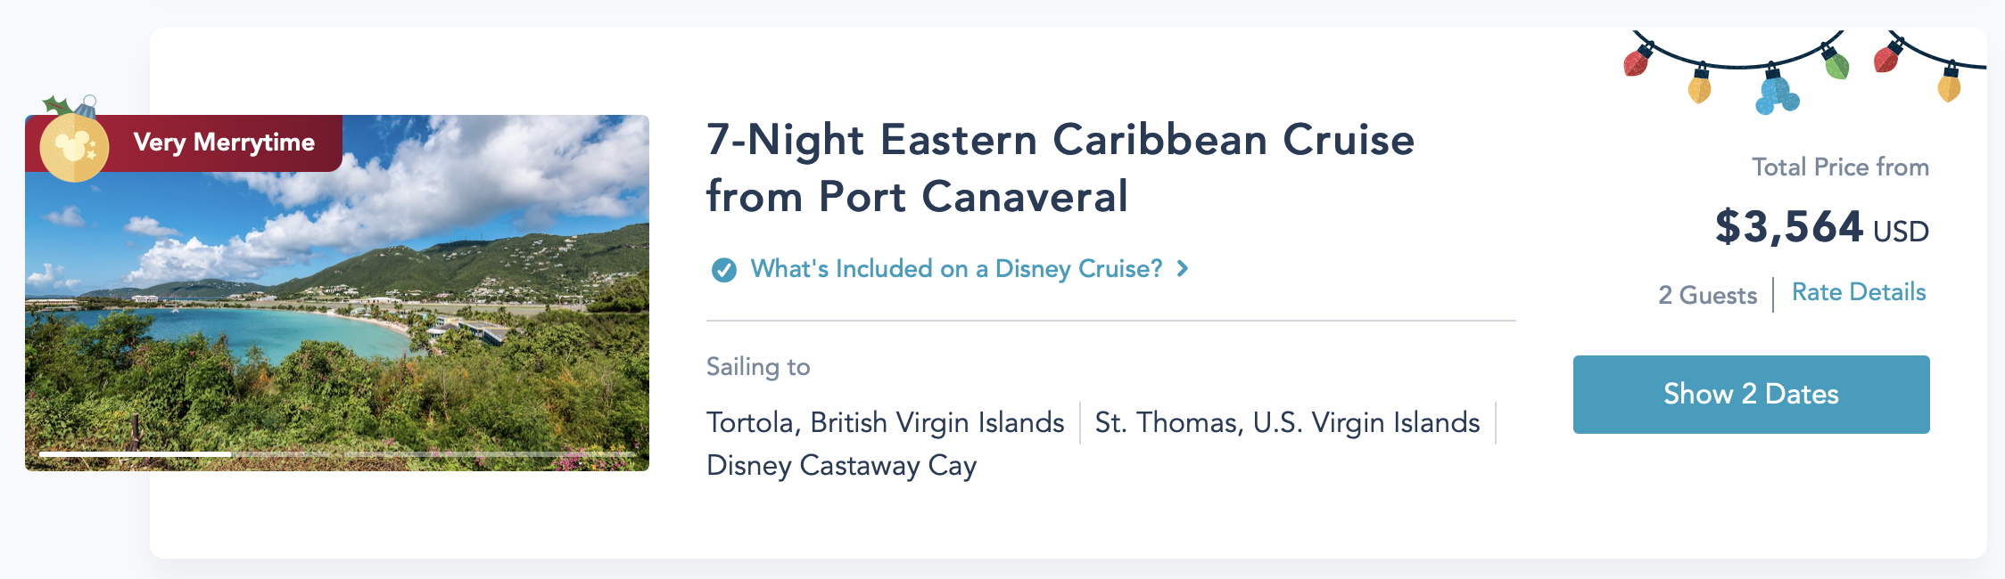Click the blue Mickey-shaped holiday light bulb
Viewport: 2005px width, 579px height.
pyautogui.click(x=1776, y=94)
